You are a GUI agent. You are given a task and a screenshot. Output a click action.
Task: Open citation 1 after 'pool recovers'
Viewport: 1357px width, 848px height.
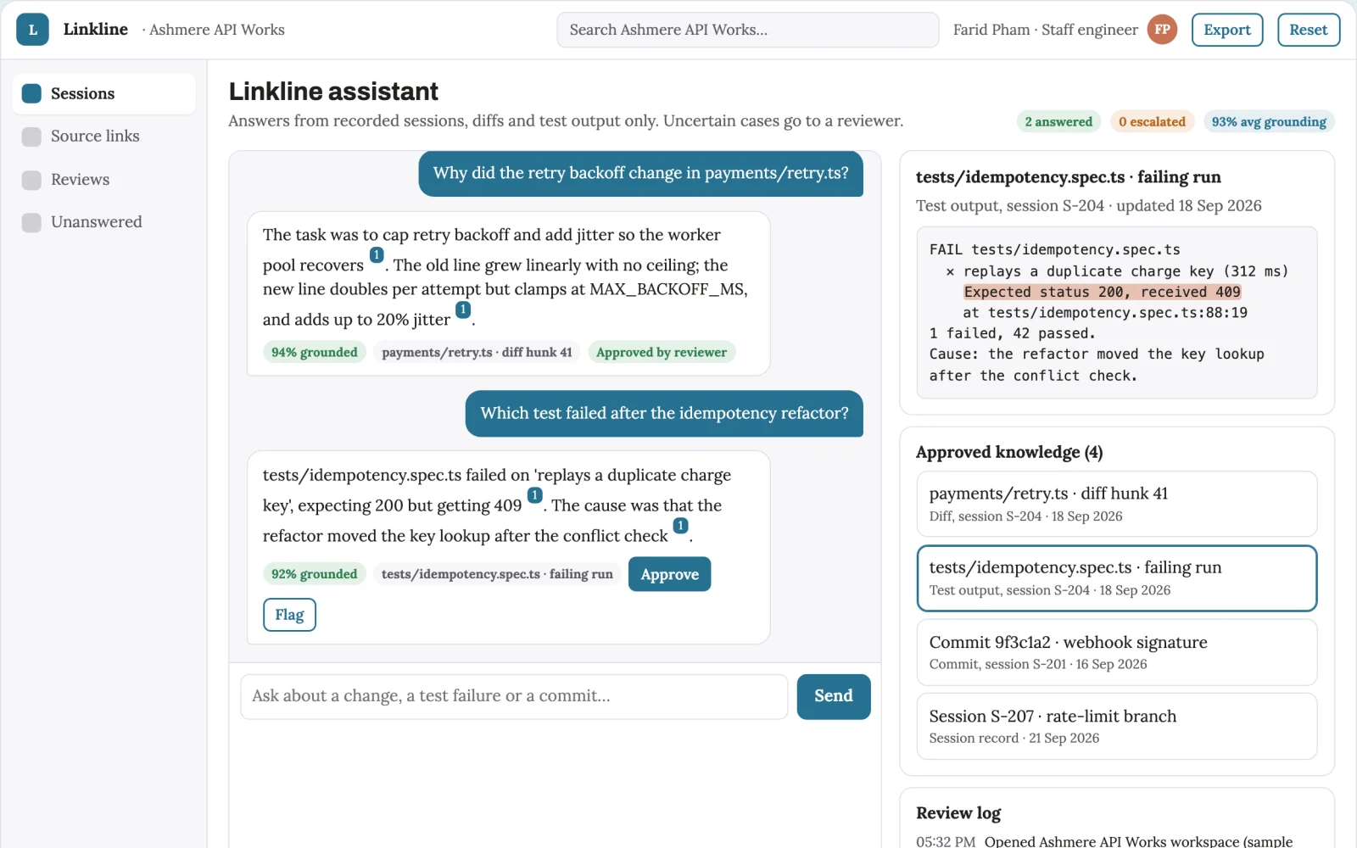(x=377, y=255)
